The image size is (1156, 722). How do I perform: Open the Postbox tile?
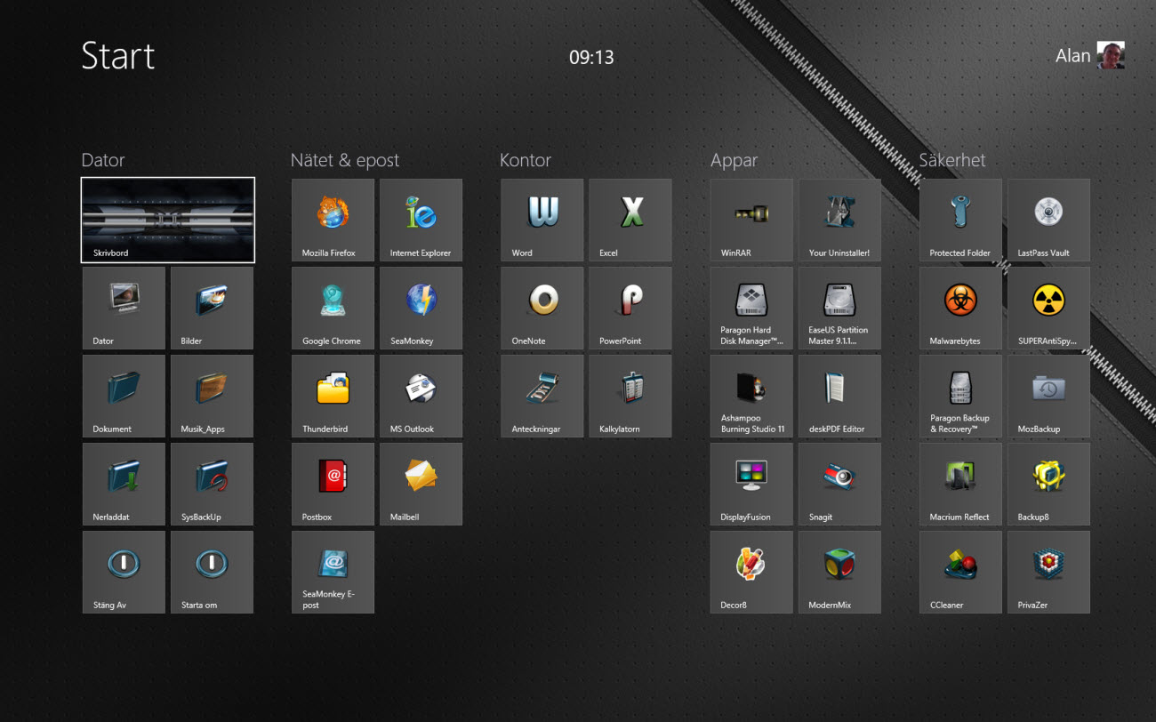[333, 484]
